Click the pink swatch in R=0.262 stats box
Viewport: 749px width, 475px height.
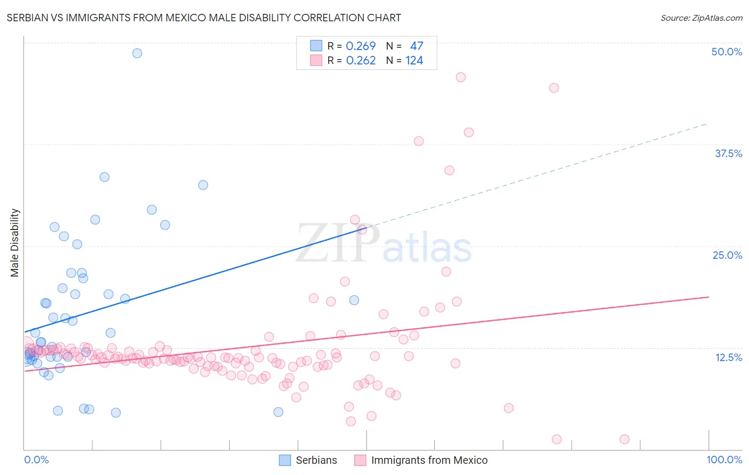click(316, 60)
